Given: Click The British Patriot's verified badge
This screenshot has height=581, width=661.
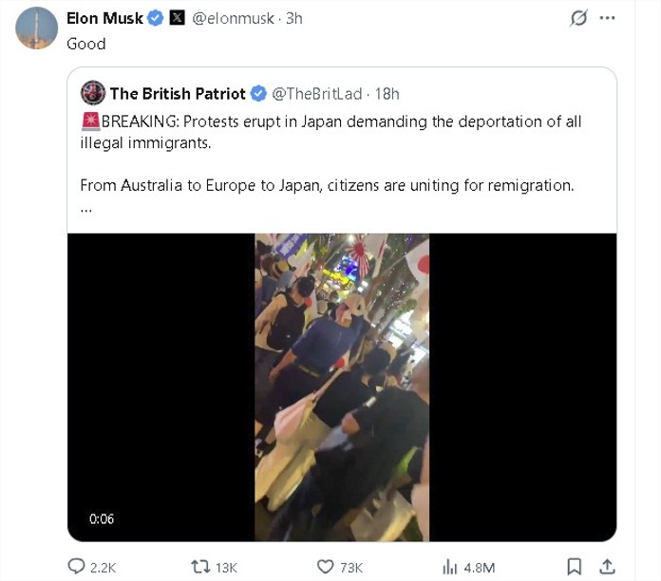Looking at the screenshot, I should (x=259, y=94).
